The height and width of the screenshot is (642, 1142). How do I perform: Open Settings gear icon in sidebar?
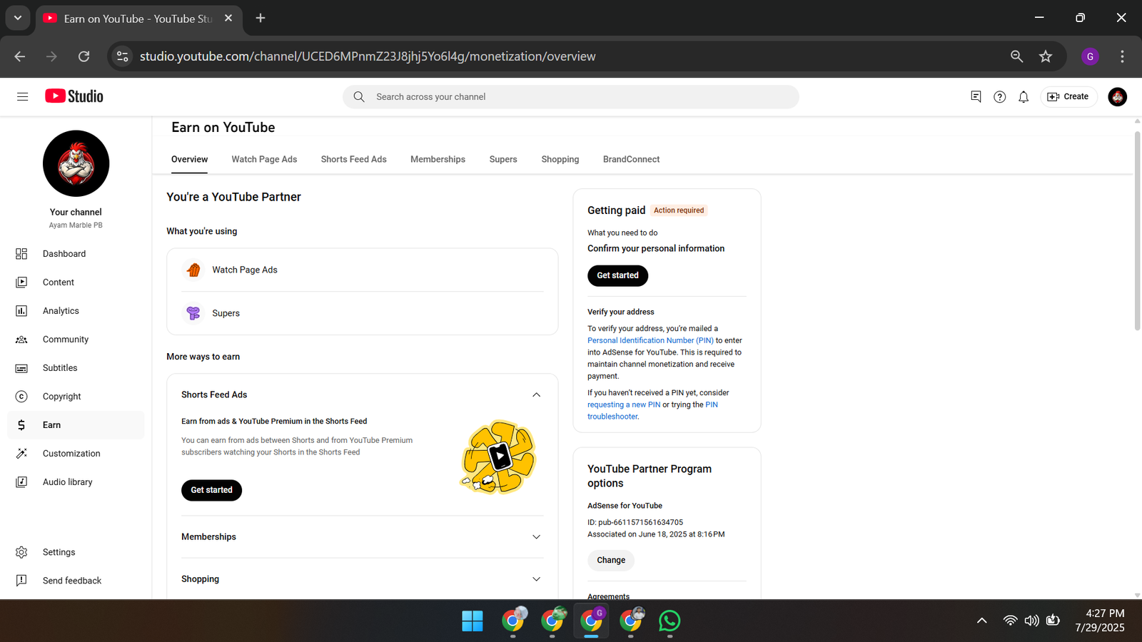21,552
